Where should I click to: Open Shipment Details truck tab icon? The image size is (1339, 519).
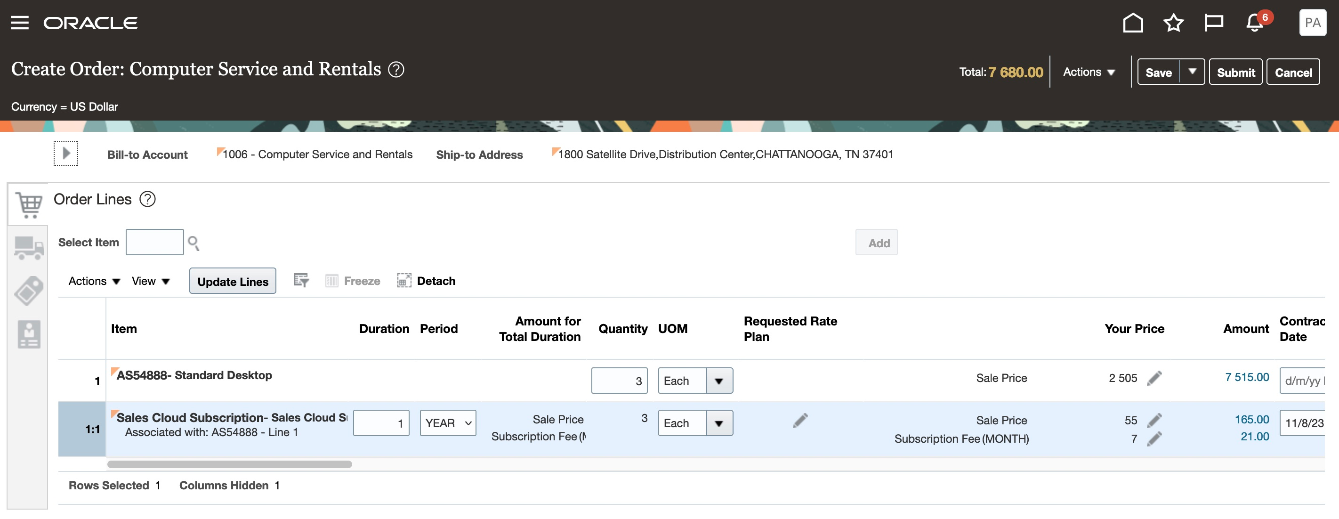click(29, 248)
